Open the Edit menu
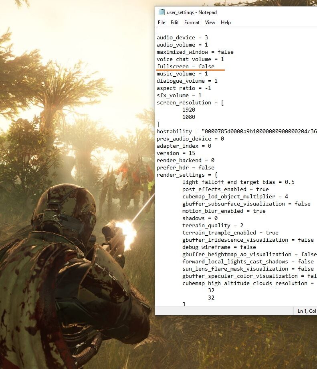Image resolution: width=317 pixels, height=369 pixels. pos(174,22)
